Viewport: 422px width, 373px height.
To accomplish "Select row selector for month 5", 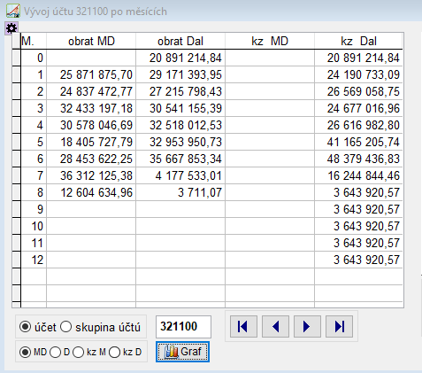I will pos(16,142).
